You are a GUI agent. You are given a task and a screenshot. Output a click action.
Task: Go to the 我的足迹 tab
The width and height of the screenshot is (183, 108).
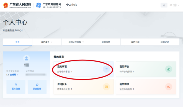pyautogui.click(x=165, y=42)
